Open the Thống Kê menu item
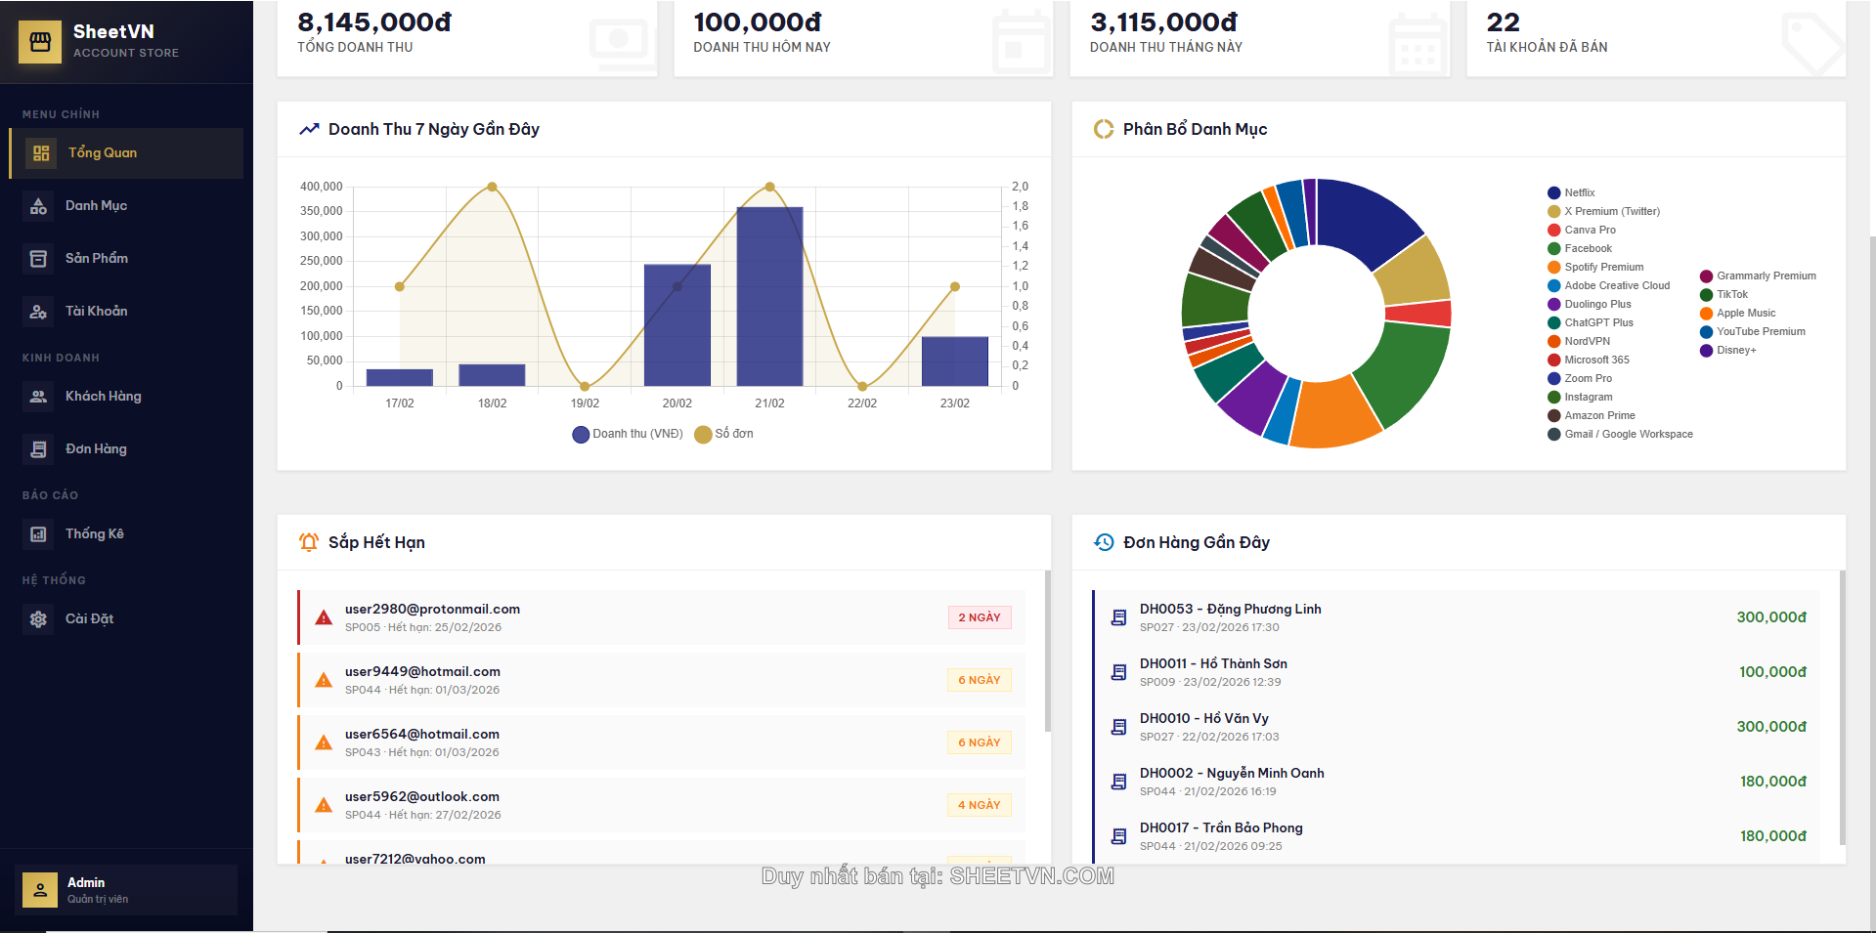This screenshot has height=933, width=1876. click(x=95, y=534)
